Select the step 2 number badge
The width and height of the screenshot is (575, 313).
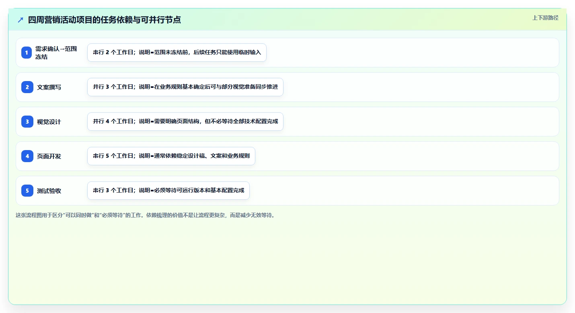click(x=27, y=87)
